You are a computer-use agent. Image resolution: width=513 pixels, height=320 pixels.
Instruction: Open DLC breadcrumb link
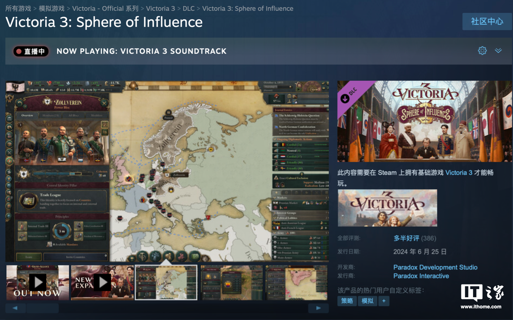click(188, 8)
